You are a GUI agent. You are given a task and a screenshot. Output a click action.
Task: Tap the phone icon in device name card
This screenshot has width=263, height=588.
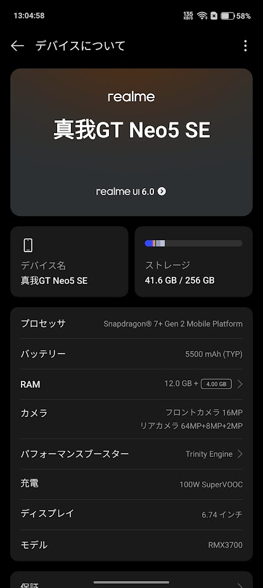[28, 245]
